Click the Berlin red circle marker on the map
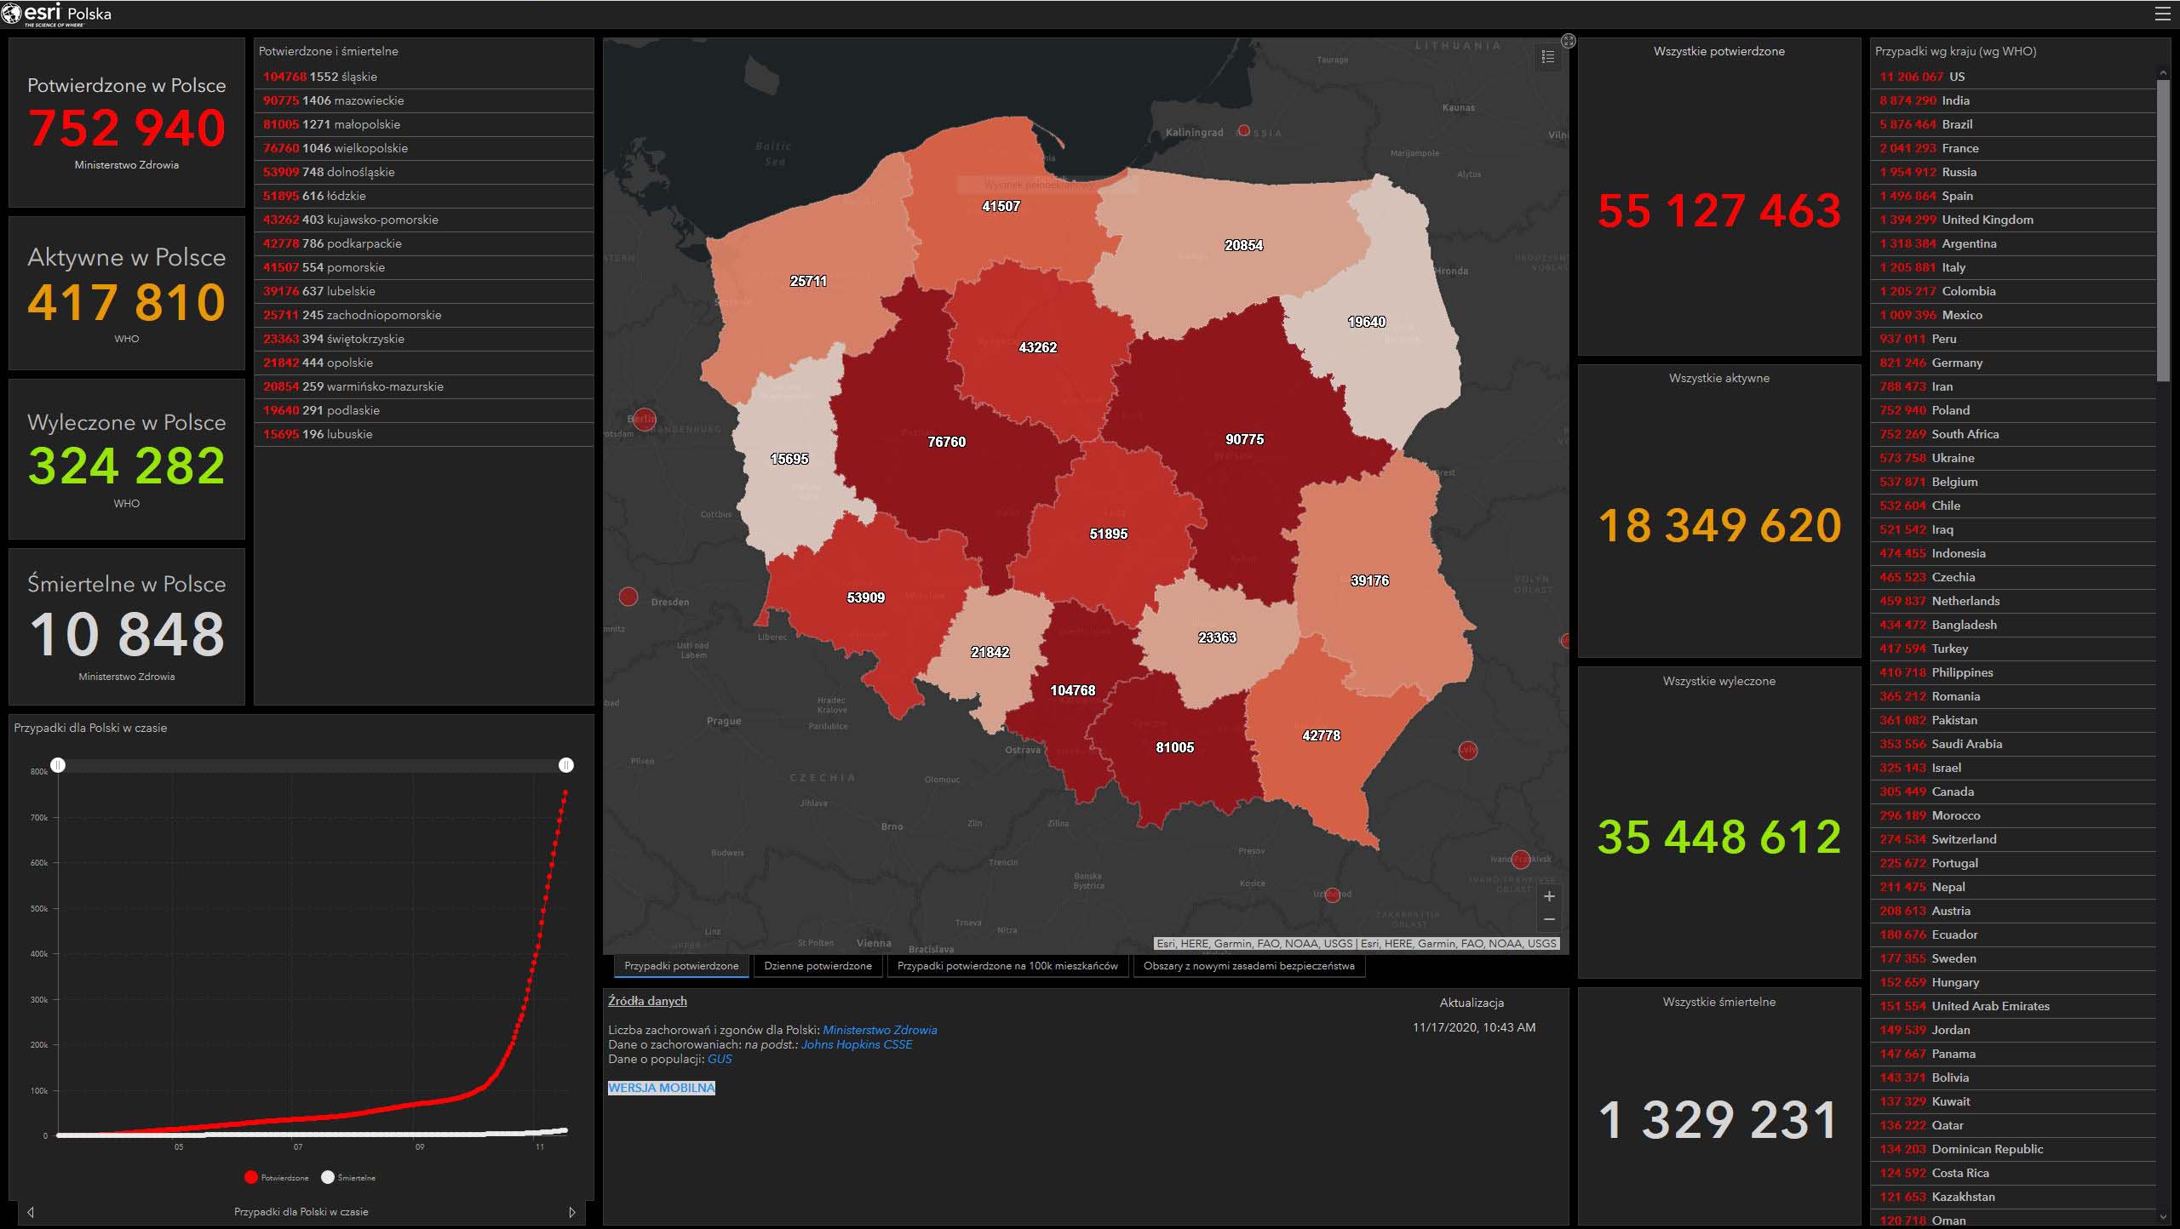This screenshot has height=1229, width=2180. pos(645,419)
